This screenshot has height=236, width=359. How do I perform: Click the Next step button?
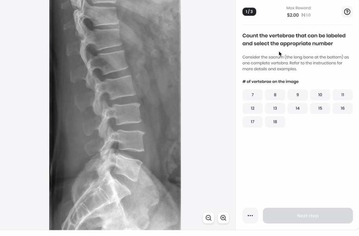coord(308,216)
